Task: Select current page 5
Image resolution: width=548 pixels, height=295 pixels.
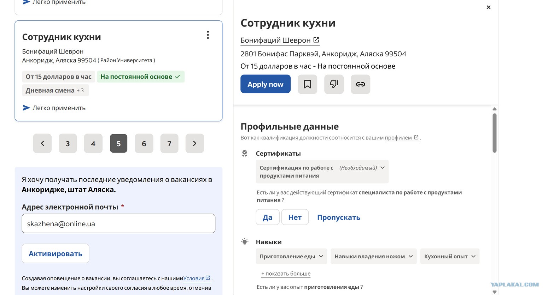Action: point(118,143)
